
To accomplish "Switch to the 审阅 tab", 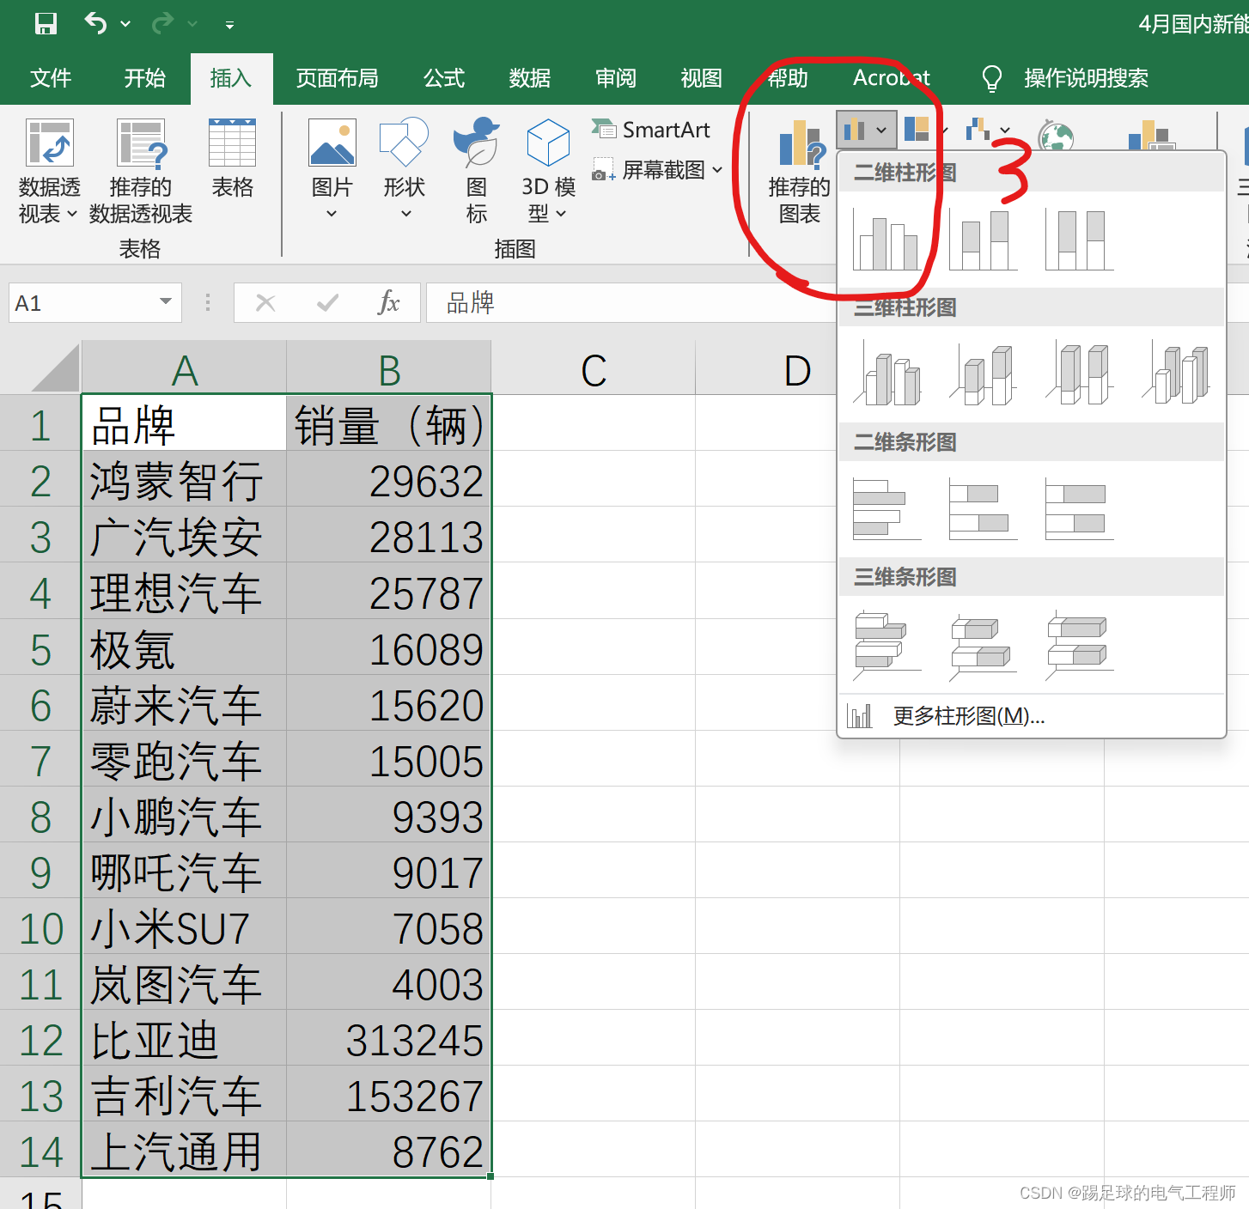I will point(616,78).
